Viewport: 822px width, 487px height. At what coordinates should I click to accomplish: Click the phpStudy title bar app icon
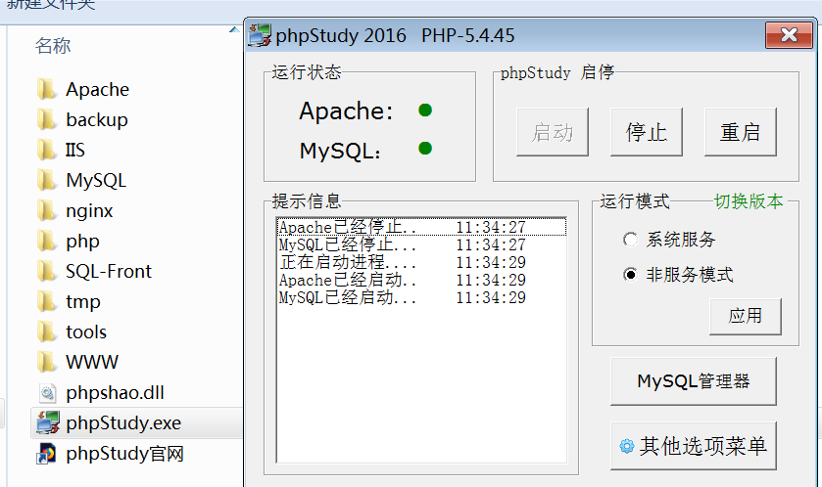click(260, 35)
